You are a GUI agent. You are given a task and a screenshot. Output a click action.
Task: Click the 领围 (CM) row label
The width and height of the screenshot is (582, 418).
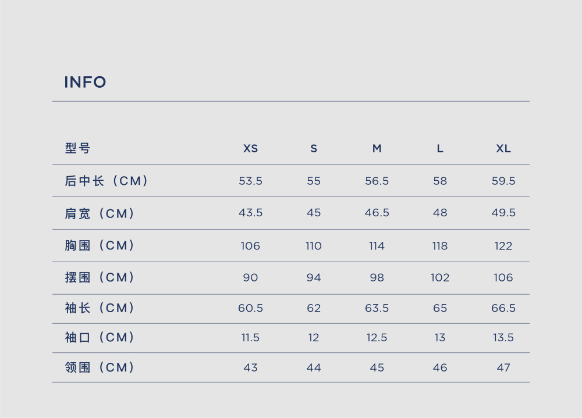100,367
